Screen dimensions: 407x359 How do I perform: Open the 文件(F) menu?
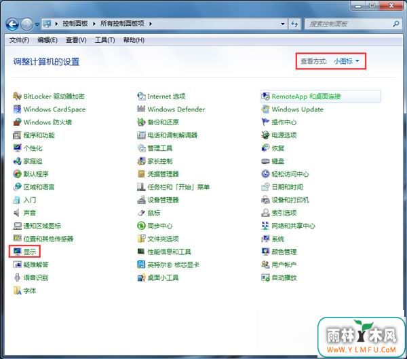(19, 40)
